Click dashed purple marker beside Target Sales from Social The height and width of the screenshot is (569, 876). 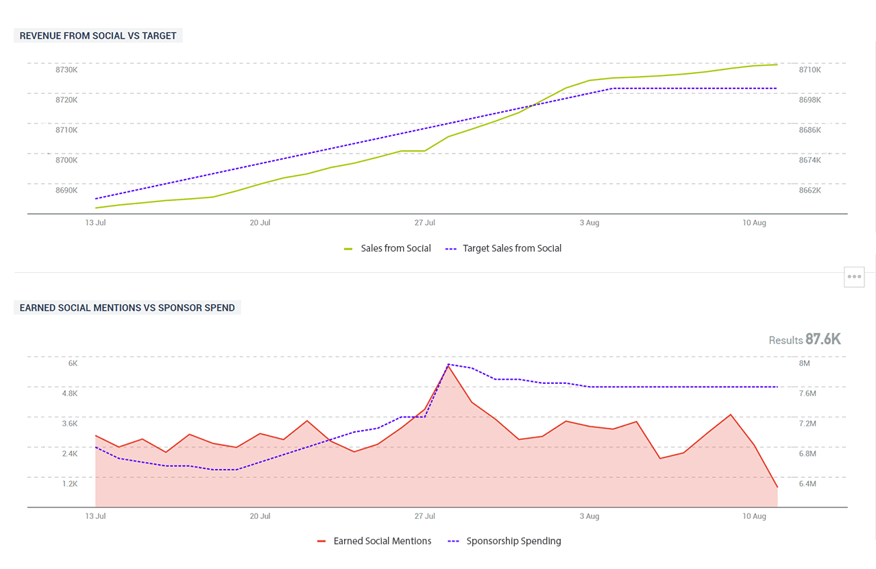450,249
